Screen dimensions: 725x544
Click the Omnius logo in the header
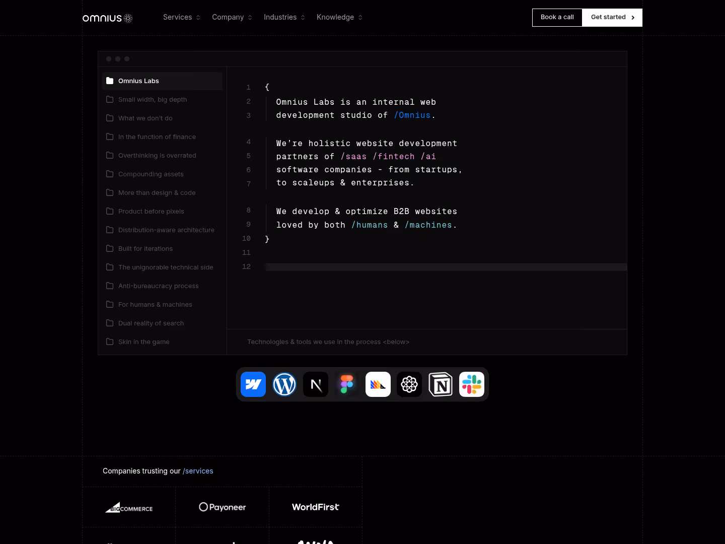point(107,18)
